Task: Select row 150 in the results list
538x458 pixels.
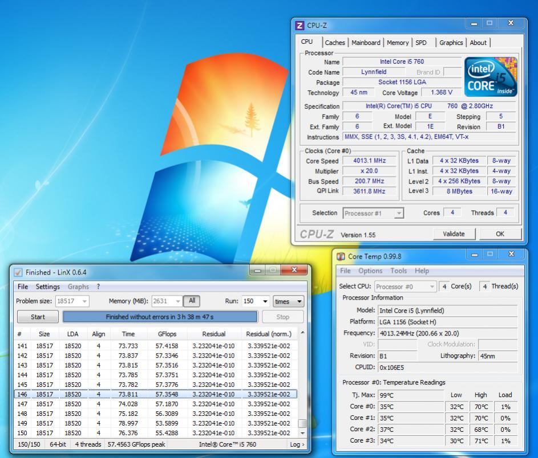Action: pyautogui.click(x=156, y=433)
